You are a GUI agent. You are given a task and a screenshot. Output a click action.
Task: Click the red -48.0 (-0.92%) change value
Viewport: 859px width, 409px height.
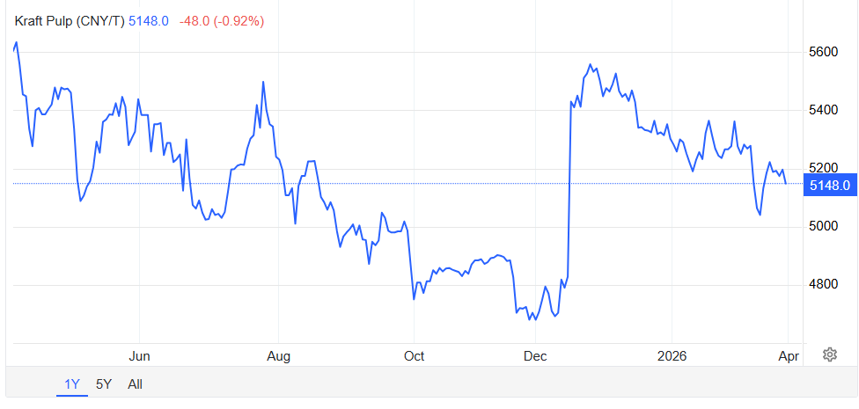(x=222, y=20)
